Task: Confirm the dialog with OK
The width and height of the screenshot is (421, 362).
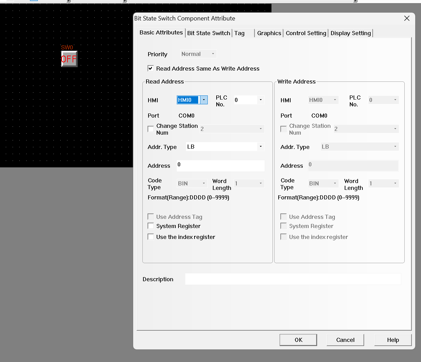Action: 298,340
